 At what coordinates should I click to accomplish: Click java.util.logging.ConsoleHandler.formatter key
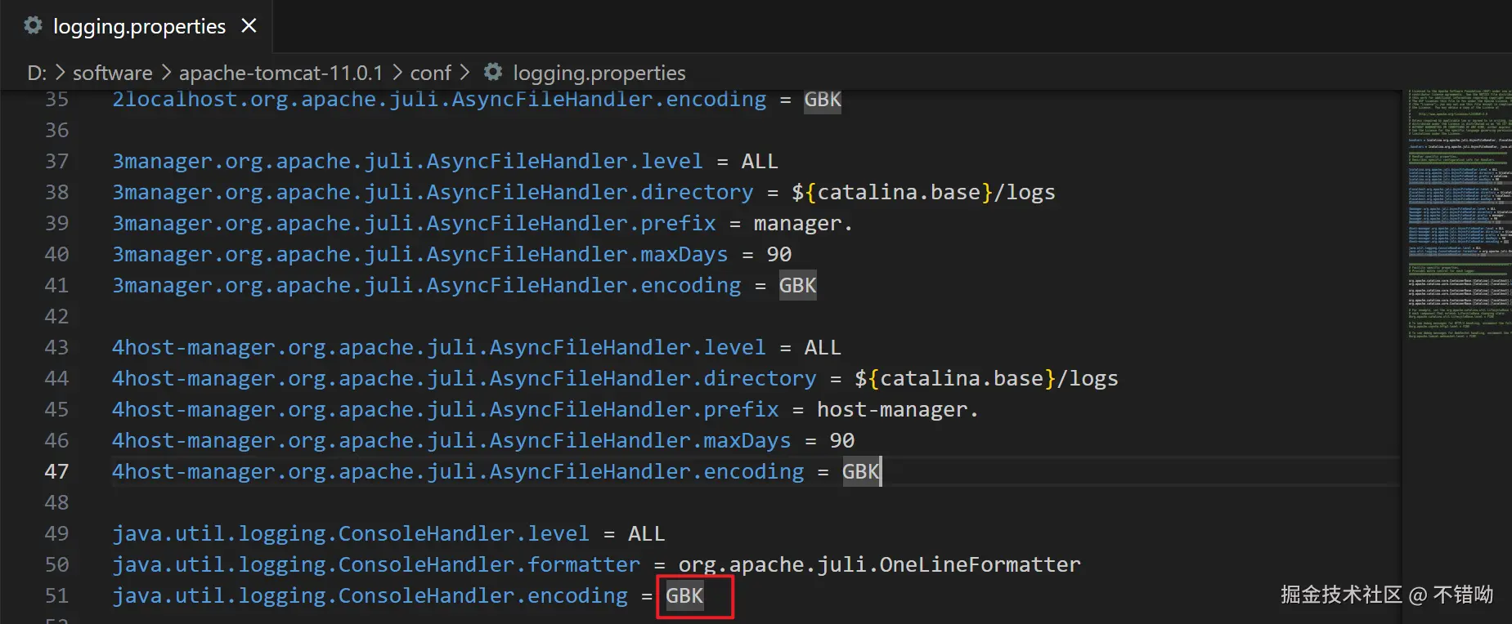click(376, 564)
